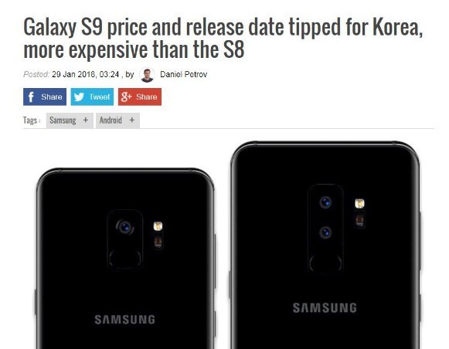The image size is (449, 349).
Task: Click the Twitter bird icon
Action: coord(79,97)
